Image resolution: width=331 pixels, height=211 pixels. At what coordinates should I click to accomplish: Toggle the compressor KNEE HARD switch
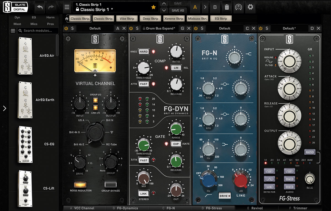coord(144,52)
